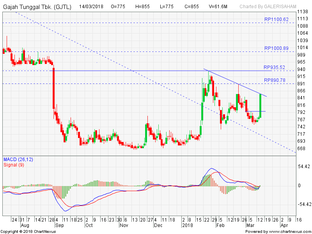Click the 1138 value on price axis

click(303, 12)
